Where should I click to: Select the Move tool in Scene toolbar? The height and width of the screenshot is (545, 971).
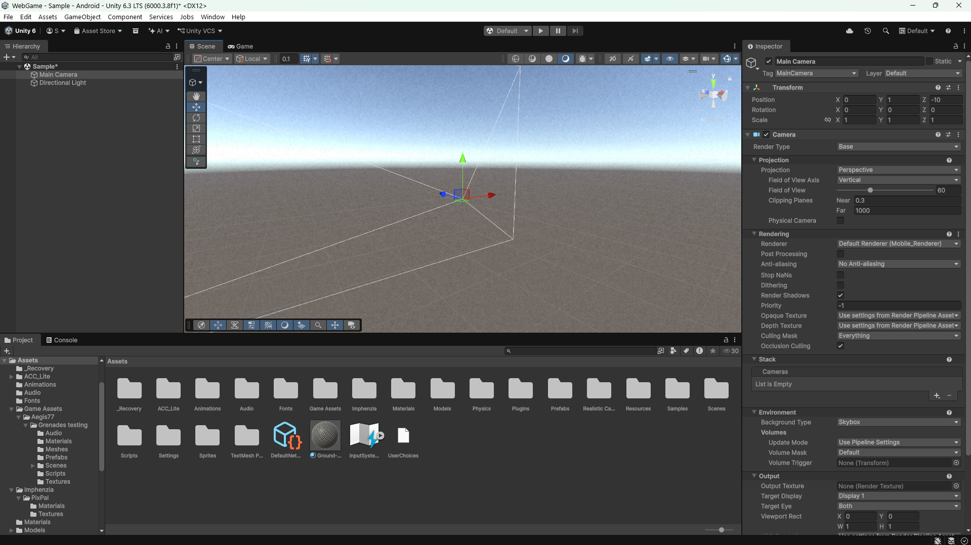pyautogui.click(x=196, y=107)
